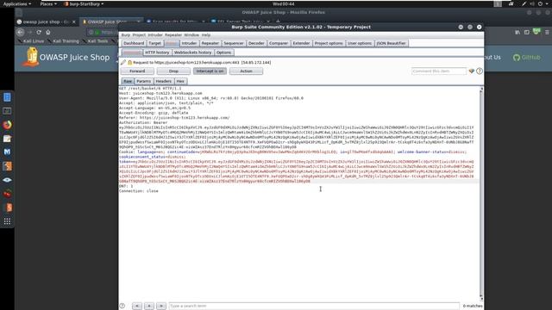Open Maltego from the dock
Screen dimensions: 552x310
tap(7, 152)
